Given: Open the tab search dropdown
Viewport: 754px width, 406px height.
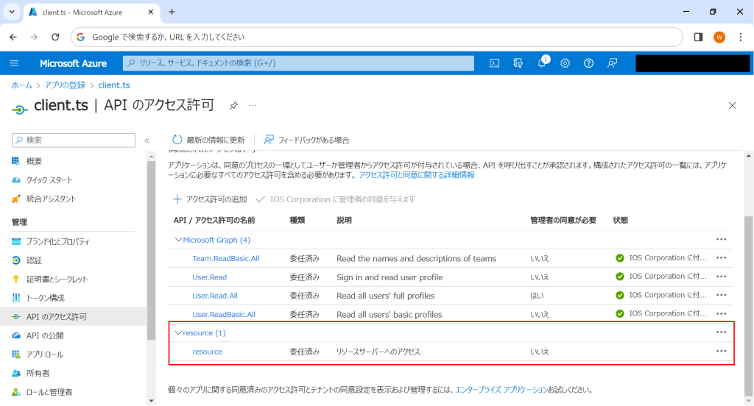Looking at the screenshot, I should click(12, 12).
